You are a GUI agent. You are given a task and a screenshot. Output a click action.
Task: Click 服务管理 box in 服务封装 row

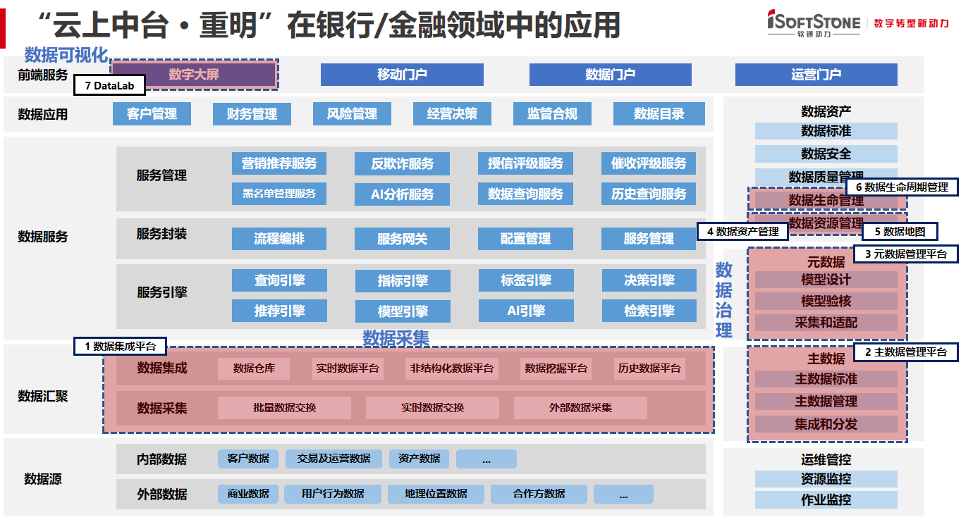[x=649, y=239]
